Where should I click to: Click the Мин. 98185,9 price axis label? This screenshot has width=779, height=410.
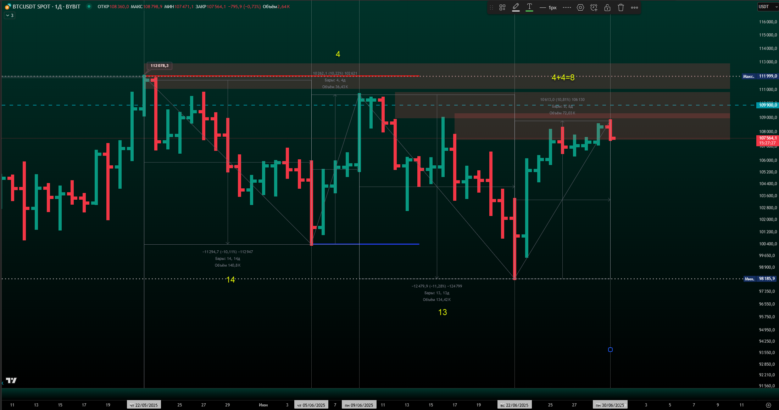[761, 279]
